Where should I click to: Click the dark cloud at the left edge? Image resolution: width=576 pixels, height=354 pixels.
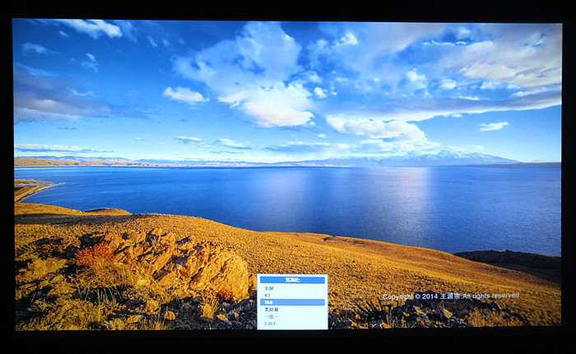(49, 103)
